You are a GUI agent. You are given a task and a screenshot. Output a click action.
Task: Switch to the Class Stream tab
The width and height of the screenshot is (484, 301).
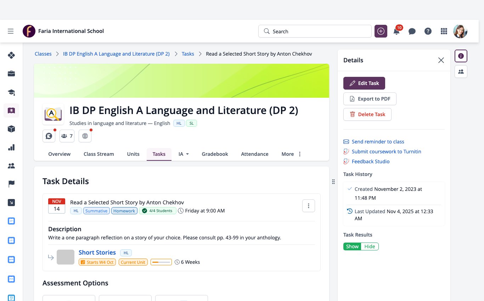99,154
